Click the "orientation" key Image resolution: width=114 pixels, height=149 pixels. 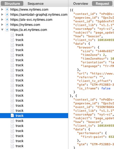93,62
